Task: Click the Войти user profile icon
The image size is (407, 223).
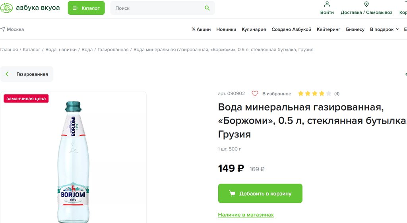Action: (x=327, y=4)
